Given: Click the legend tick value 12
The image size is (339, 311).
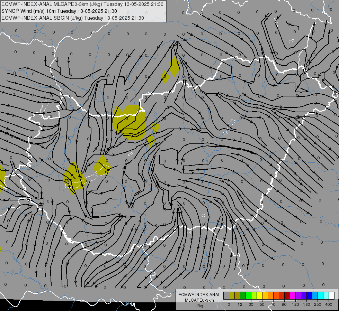Looking at the screenshot, I should [240, 304].
